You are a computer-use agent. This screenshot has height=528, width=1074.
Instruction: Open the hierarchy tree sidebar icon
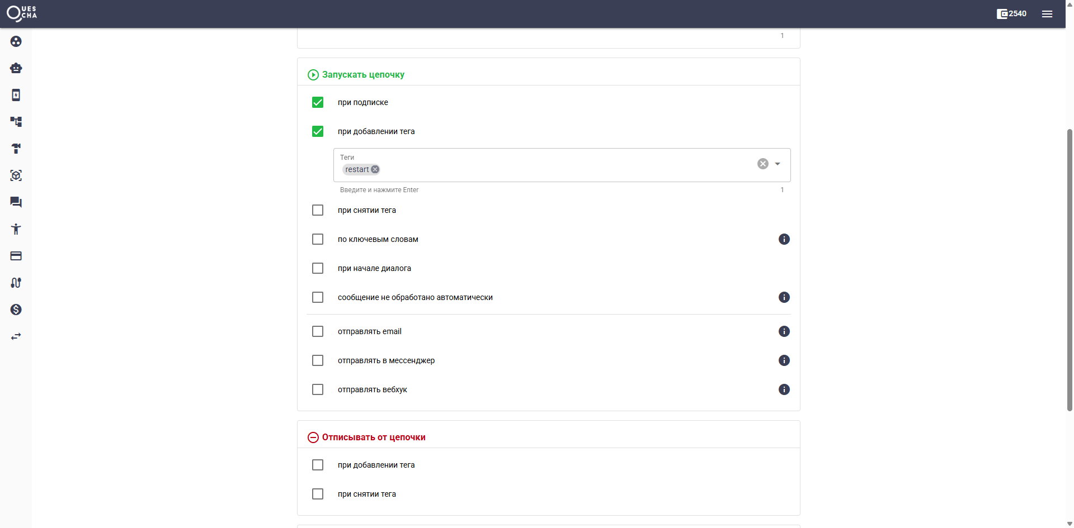tap(16, 122)
